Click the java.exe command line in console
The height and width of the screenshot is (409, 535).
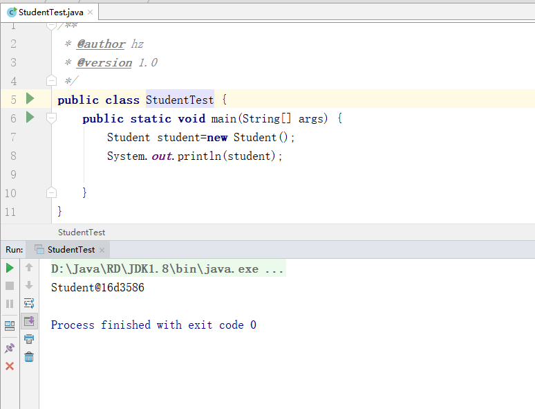coord(167,269)
